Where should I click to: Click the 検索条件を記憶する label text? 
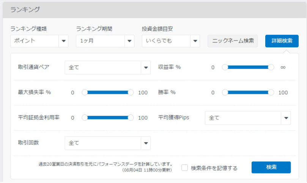click(x=214, y=168)
